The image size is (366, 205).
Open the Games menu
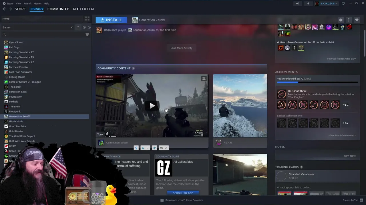tap(38, 3)
